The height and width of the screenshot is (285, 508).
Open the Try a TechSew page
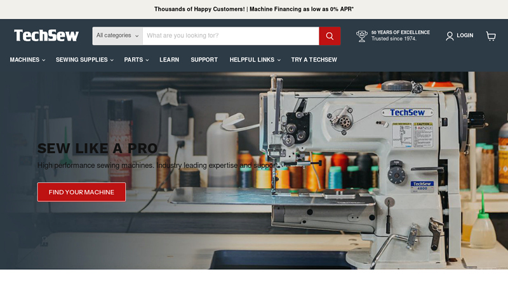point(314,60)
